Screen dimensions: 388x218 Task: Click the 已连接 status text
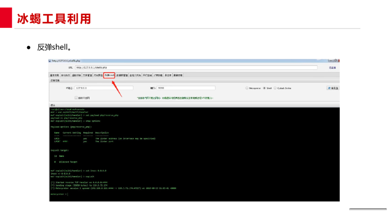332,68
